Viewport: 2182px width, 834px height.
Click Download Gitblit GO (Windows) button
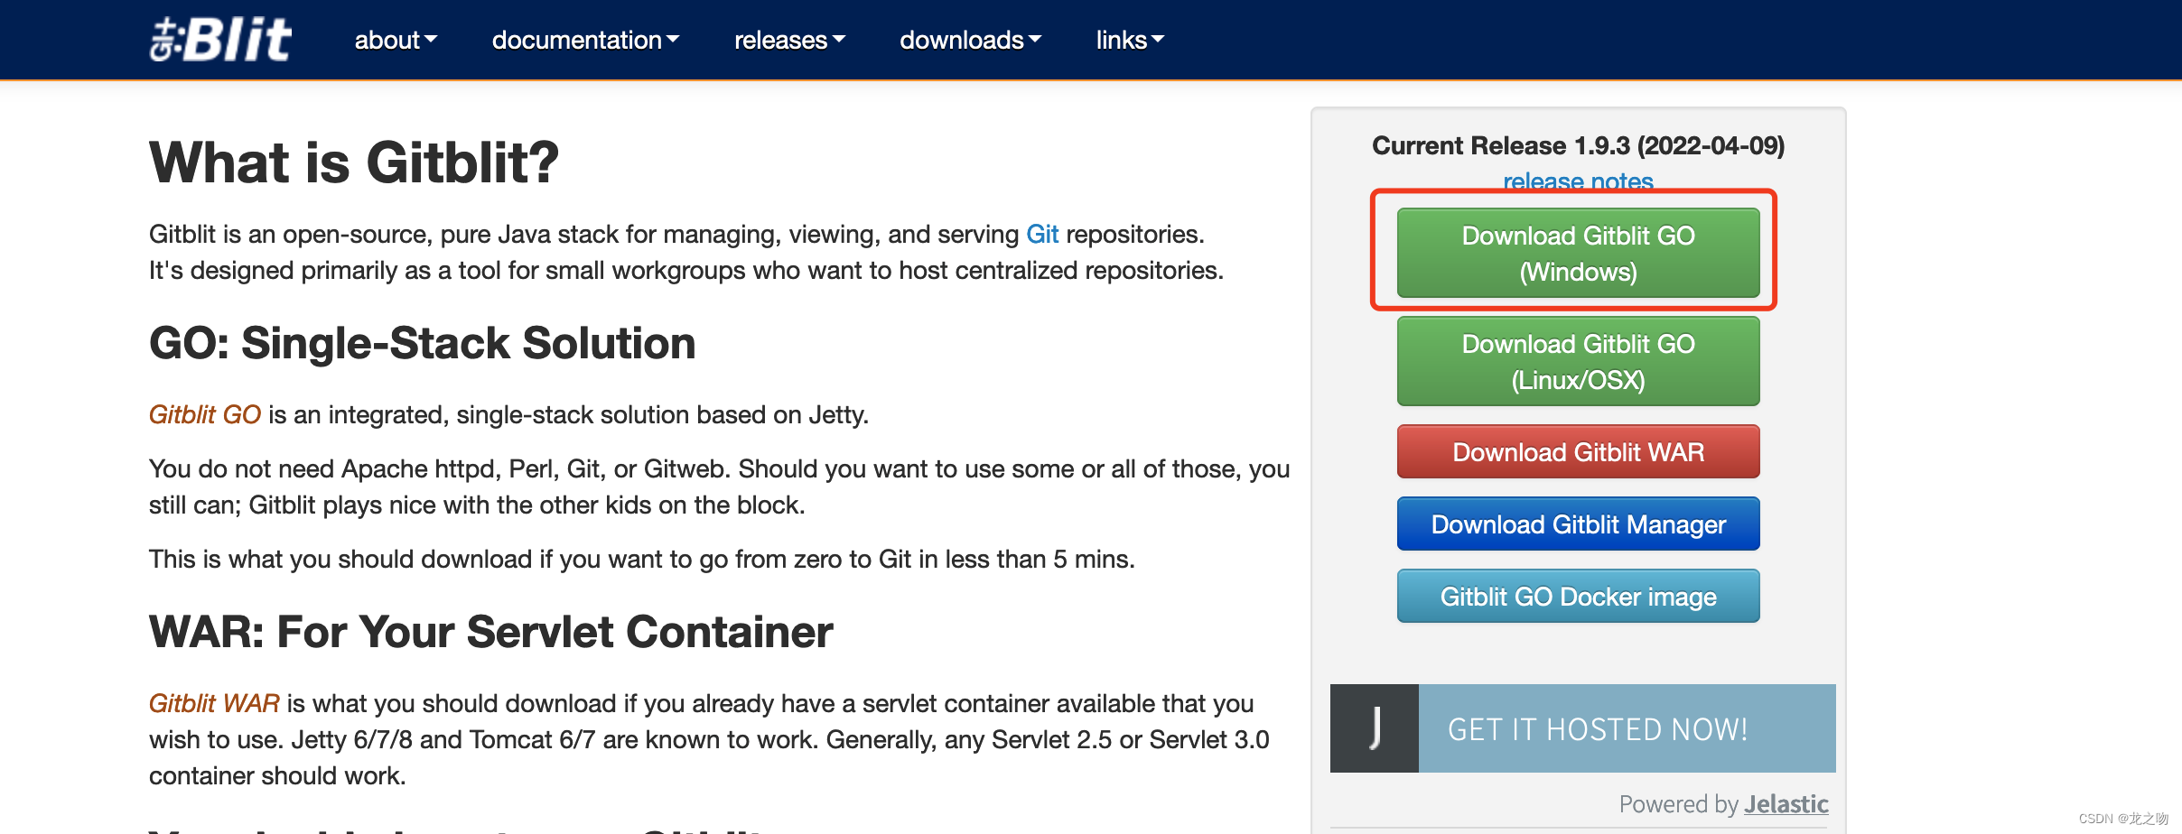pyautogui.click(x=1577, y=253)
